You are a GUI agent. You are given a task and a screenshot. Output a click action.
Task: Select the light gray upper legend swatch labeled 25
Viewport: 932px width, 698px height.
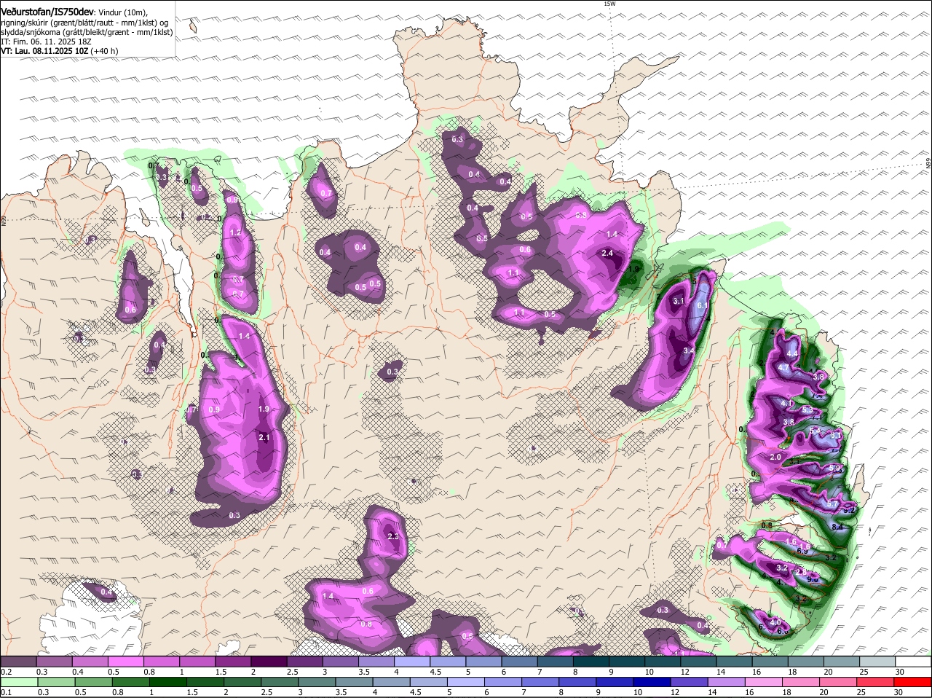[x=878, y=662]
